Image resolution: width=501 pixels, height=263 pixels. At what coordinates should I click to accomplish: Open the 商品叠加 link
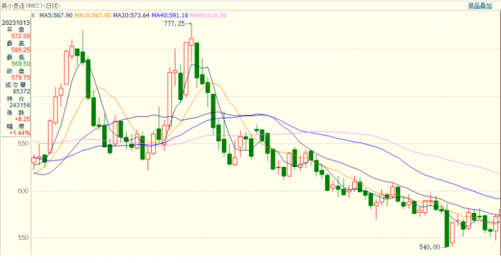(x=480, y=6)
